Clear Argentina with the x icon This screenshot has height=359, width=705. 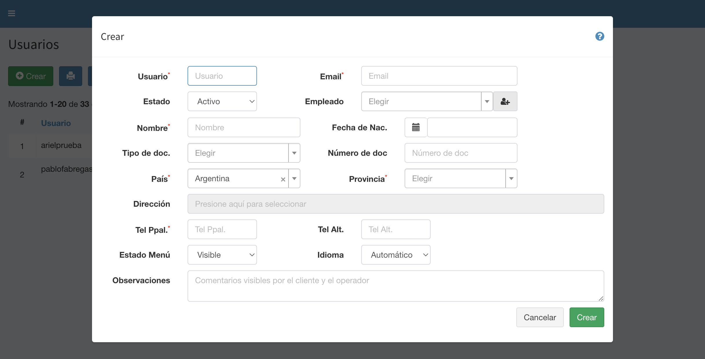click(283, 179)
